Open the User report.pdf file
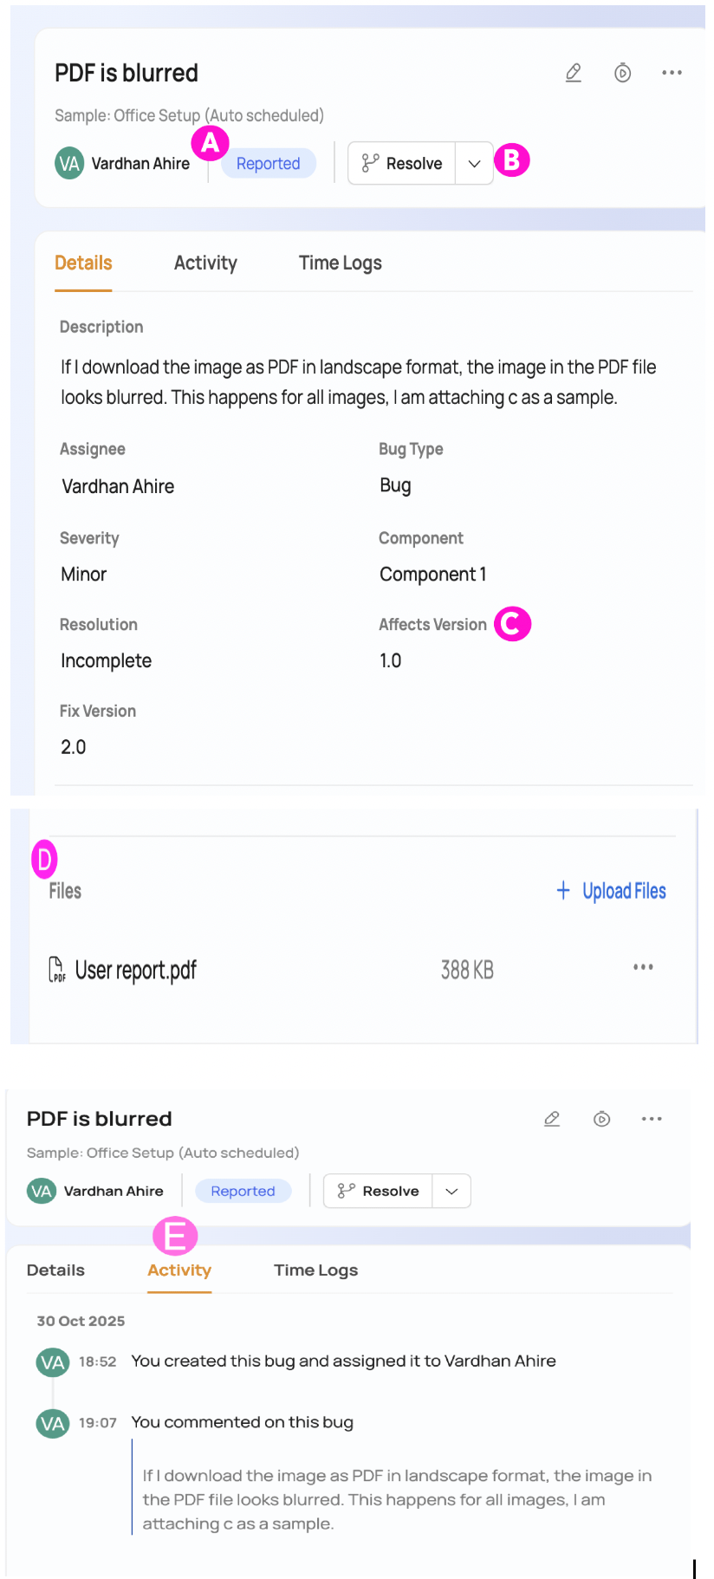The height and width of the screenshot is (1579, 714). tap(136, 971)
